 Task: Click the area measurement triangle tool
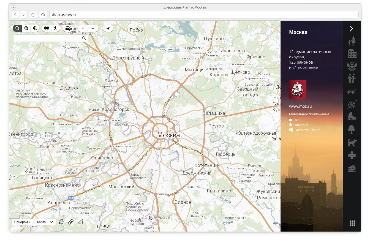coord(80,222)
